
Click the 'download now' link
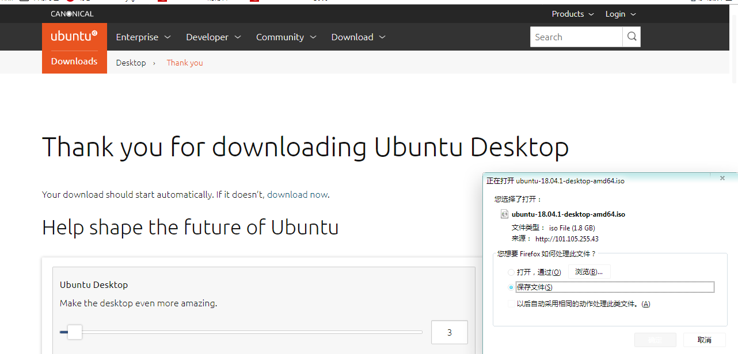298,194
